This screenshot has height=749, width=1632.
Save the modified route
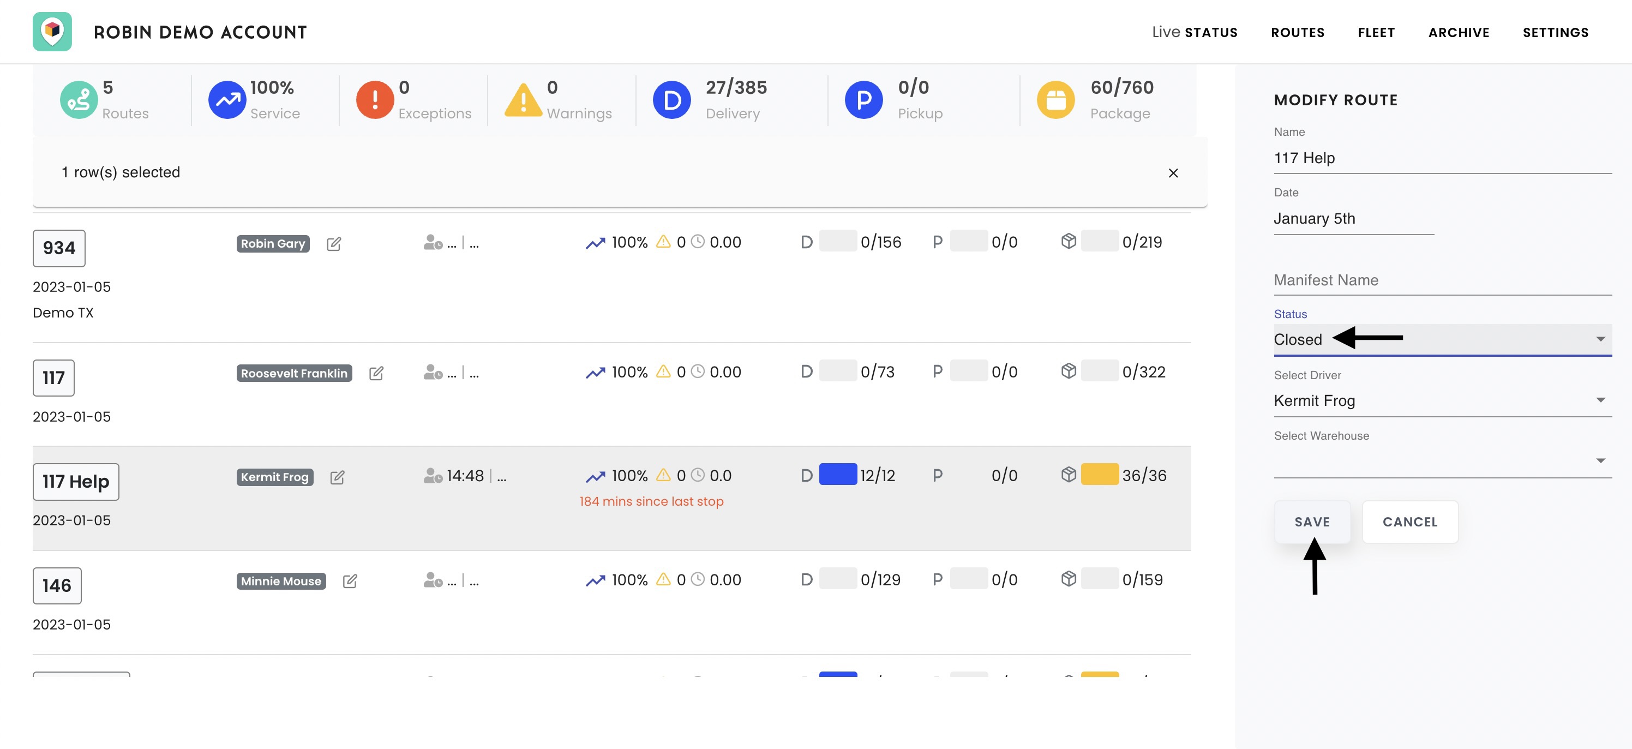[x=1312, y=522]
